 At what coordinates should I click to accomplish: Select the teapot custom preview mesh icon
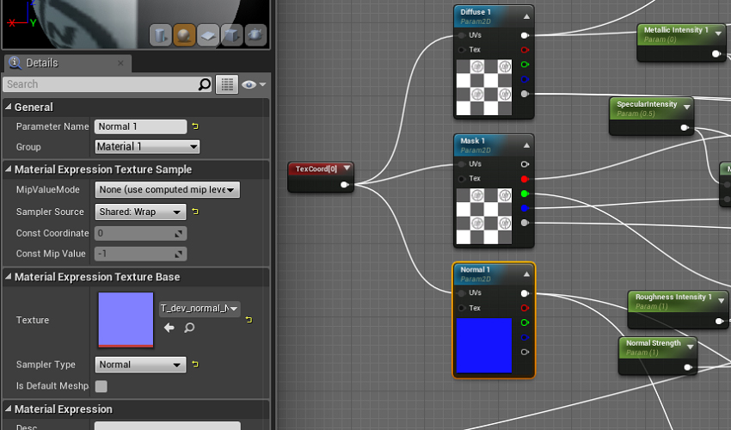[255, 34]
